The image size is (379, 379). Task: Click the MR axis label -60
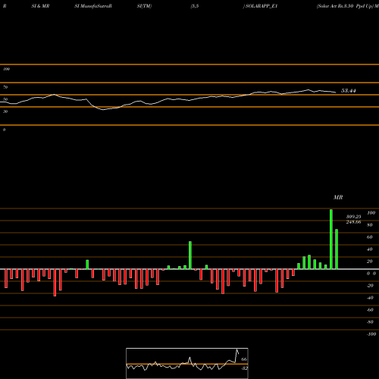pos(370,310)
